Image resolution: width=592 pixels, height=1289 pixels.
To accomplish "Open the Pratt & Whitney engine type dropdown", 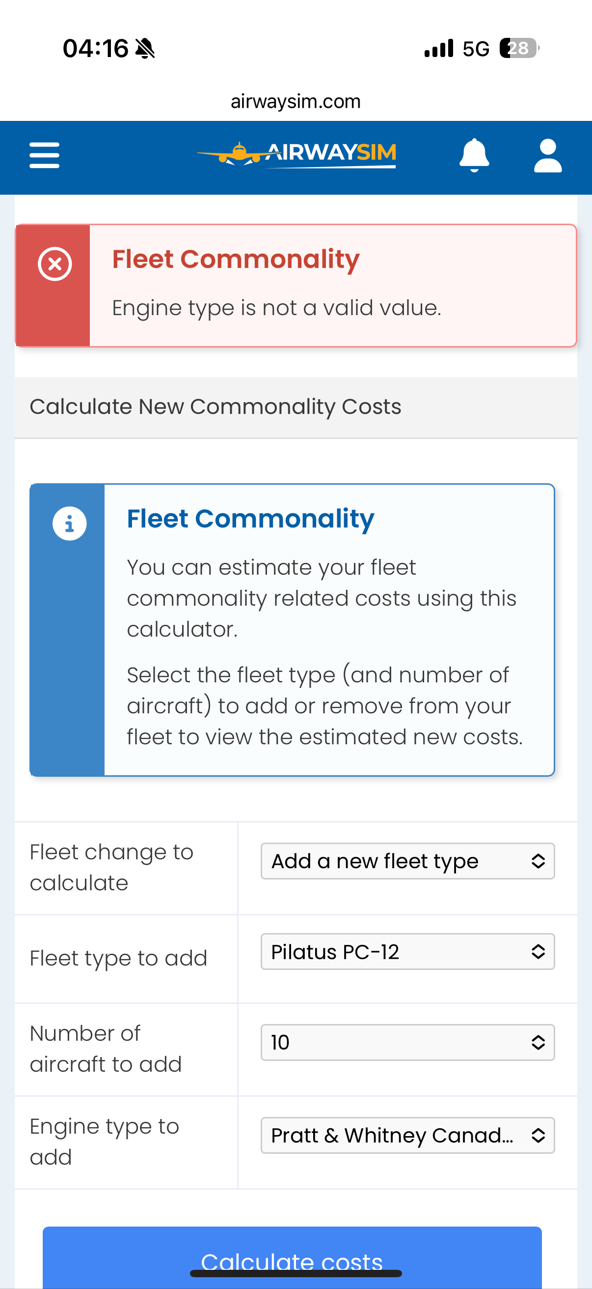I will pyautogui.click(x=407, y=1136).
